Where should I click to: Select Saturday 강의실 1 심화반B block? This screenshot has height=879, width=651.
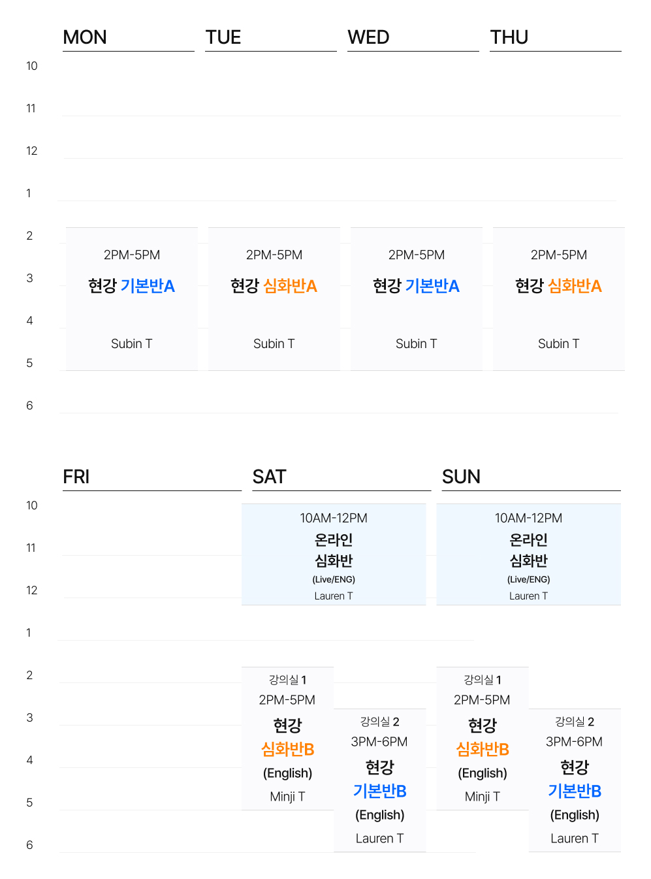click(287, 738)
